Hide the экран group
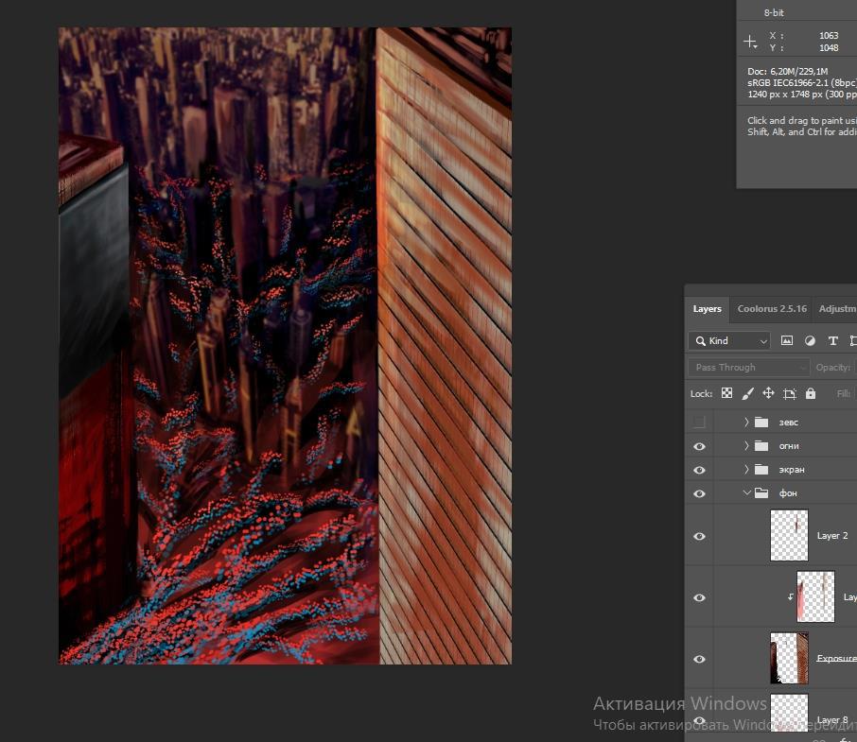This screenshot has width=857, height=742. pos(699,470)
